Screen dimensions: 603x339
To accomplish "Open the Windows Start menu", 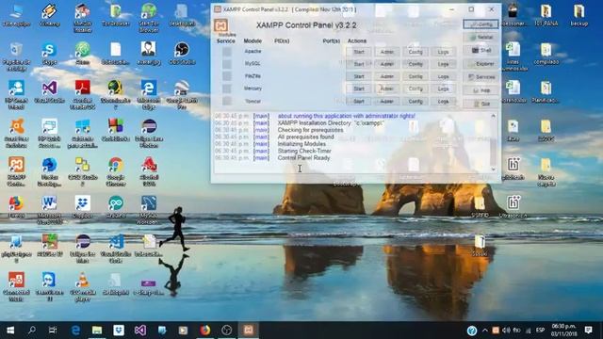I will click(10, 331).
